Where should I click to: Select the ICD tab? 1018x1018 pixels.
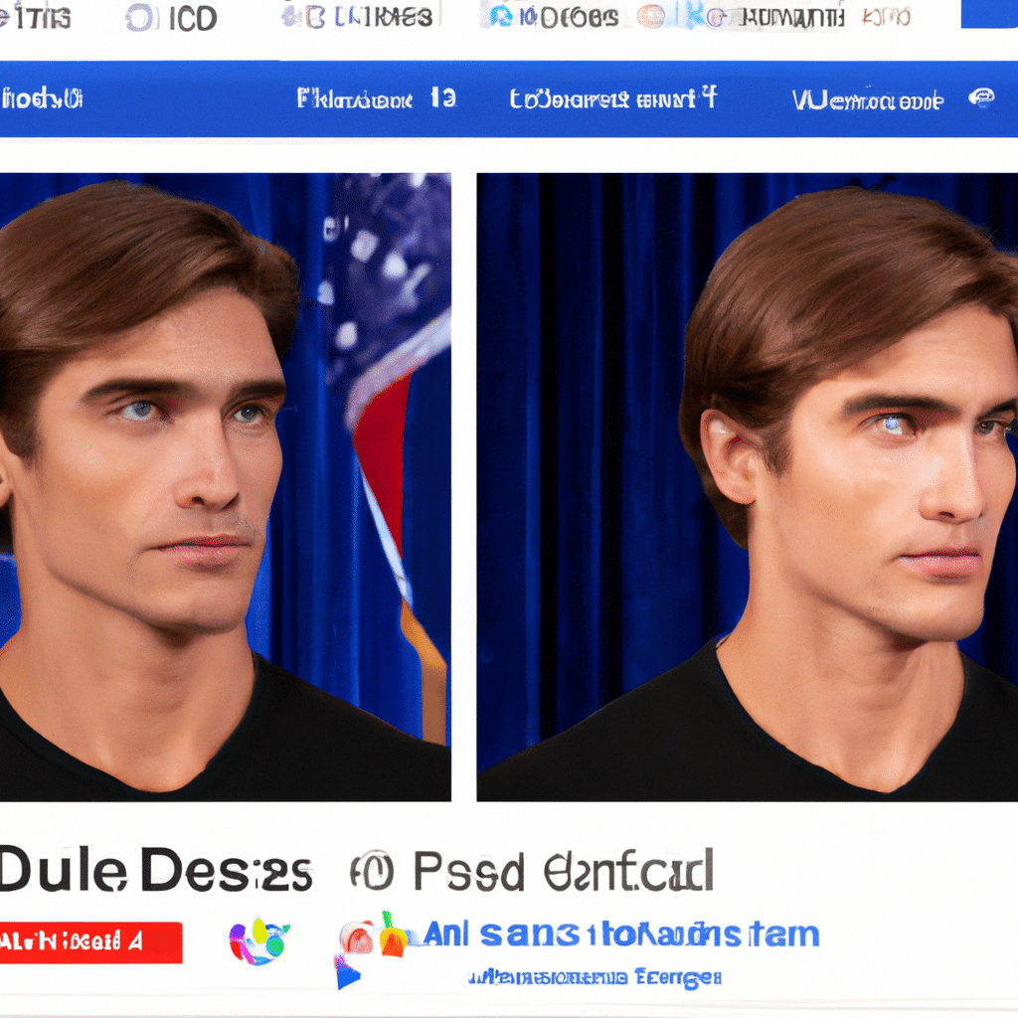pyautogui.click(x=193, y=19)
